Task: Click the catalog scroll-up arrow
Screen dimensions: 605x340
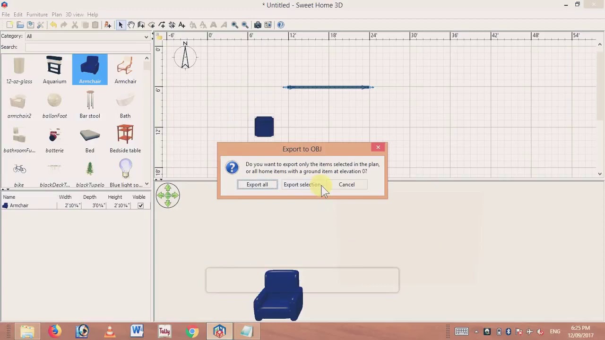Action: click(147, 58)
